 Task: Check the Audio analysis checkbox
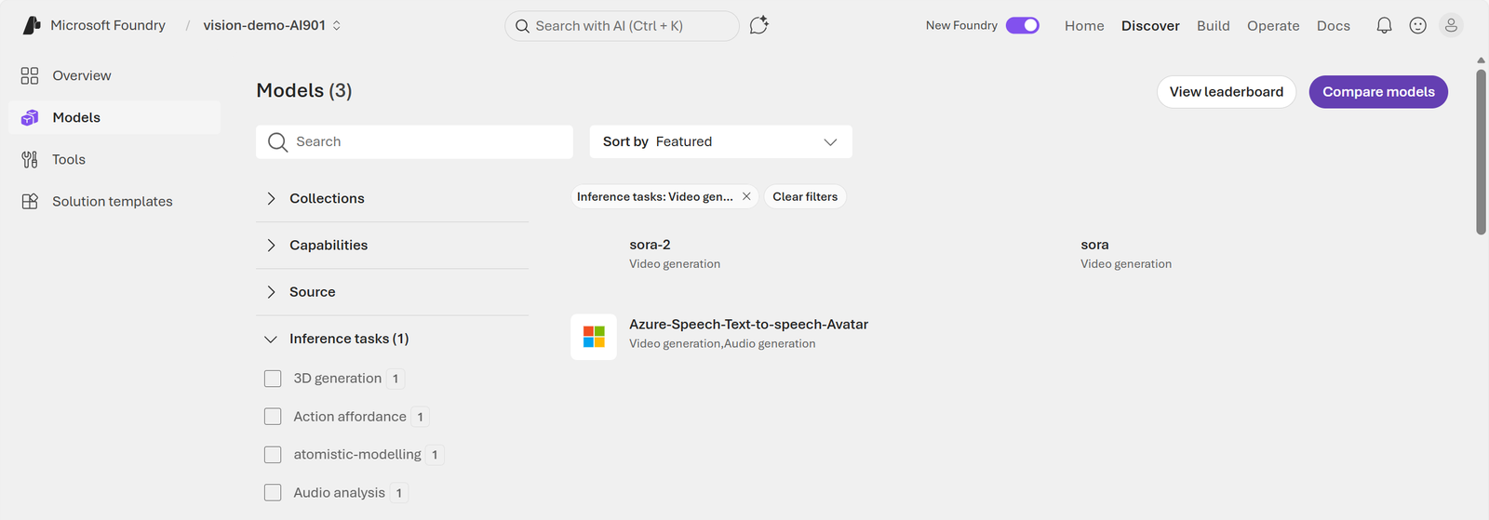273,493
